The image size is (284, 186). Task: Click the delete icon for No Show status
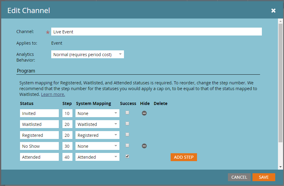click(144, 146)
